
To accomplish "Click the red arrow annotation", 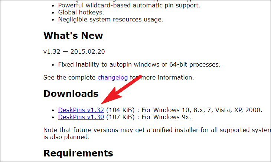I will pos(121,90).
